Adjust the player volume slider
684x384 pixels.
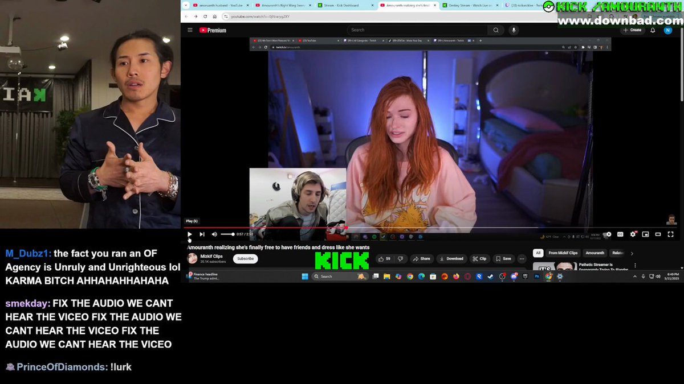click(x=227, y=234)
